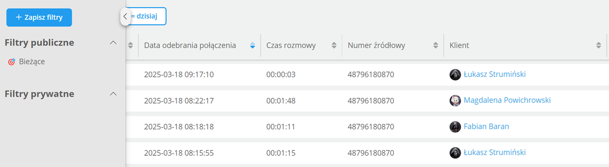Click the Data odebrania połączenia header label
This screenshot has height=167, width=609.
tap(190, 45)
